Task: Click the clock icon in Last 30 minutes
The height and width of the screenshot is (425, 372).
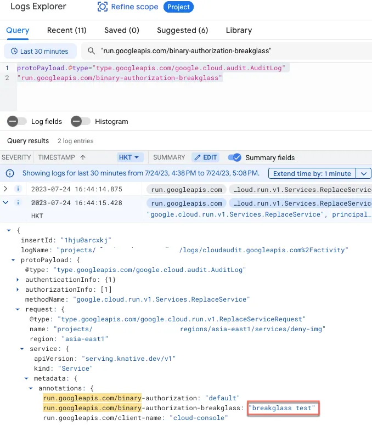Action: (14, 51)
